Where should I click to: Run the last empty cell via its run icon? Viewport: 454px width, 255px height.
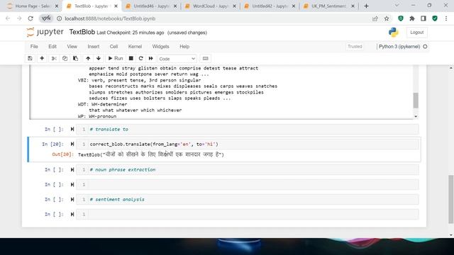tap(72, 214)
